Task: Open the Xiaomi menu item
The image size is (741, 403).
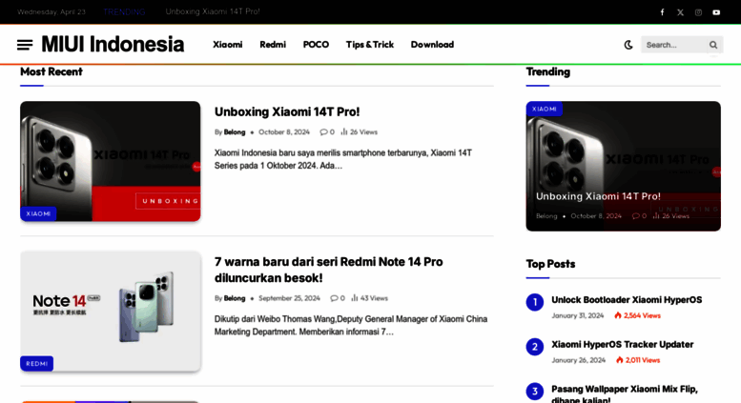Action: tap(227, 45)
